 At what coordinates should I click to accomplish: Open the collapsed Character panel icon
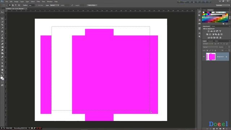pyautogui.click(x=200, y=33)
